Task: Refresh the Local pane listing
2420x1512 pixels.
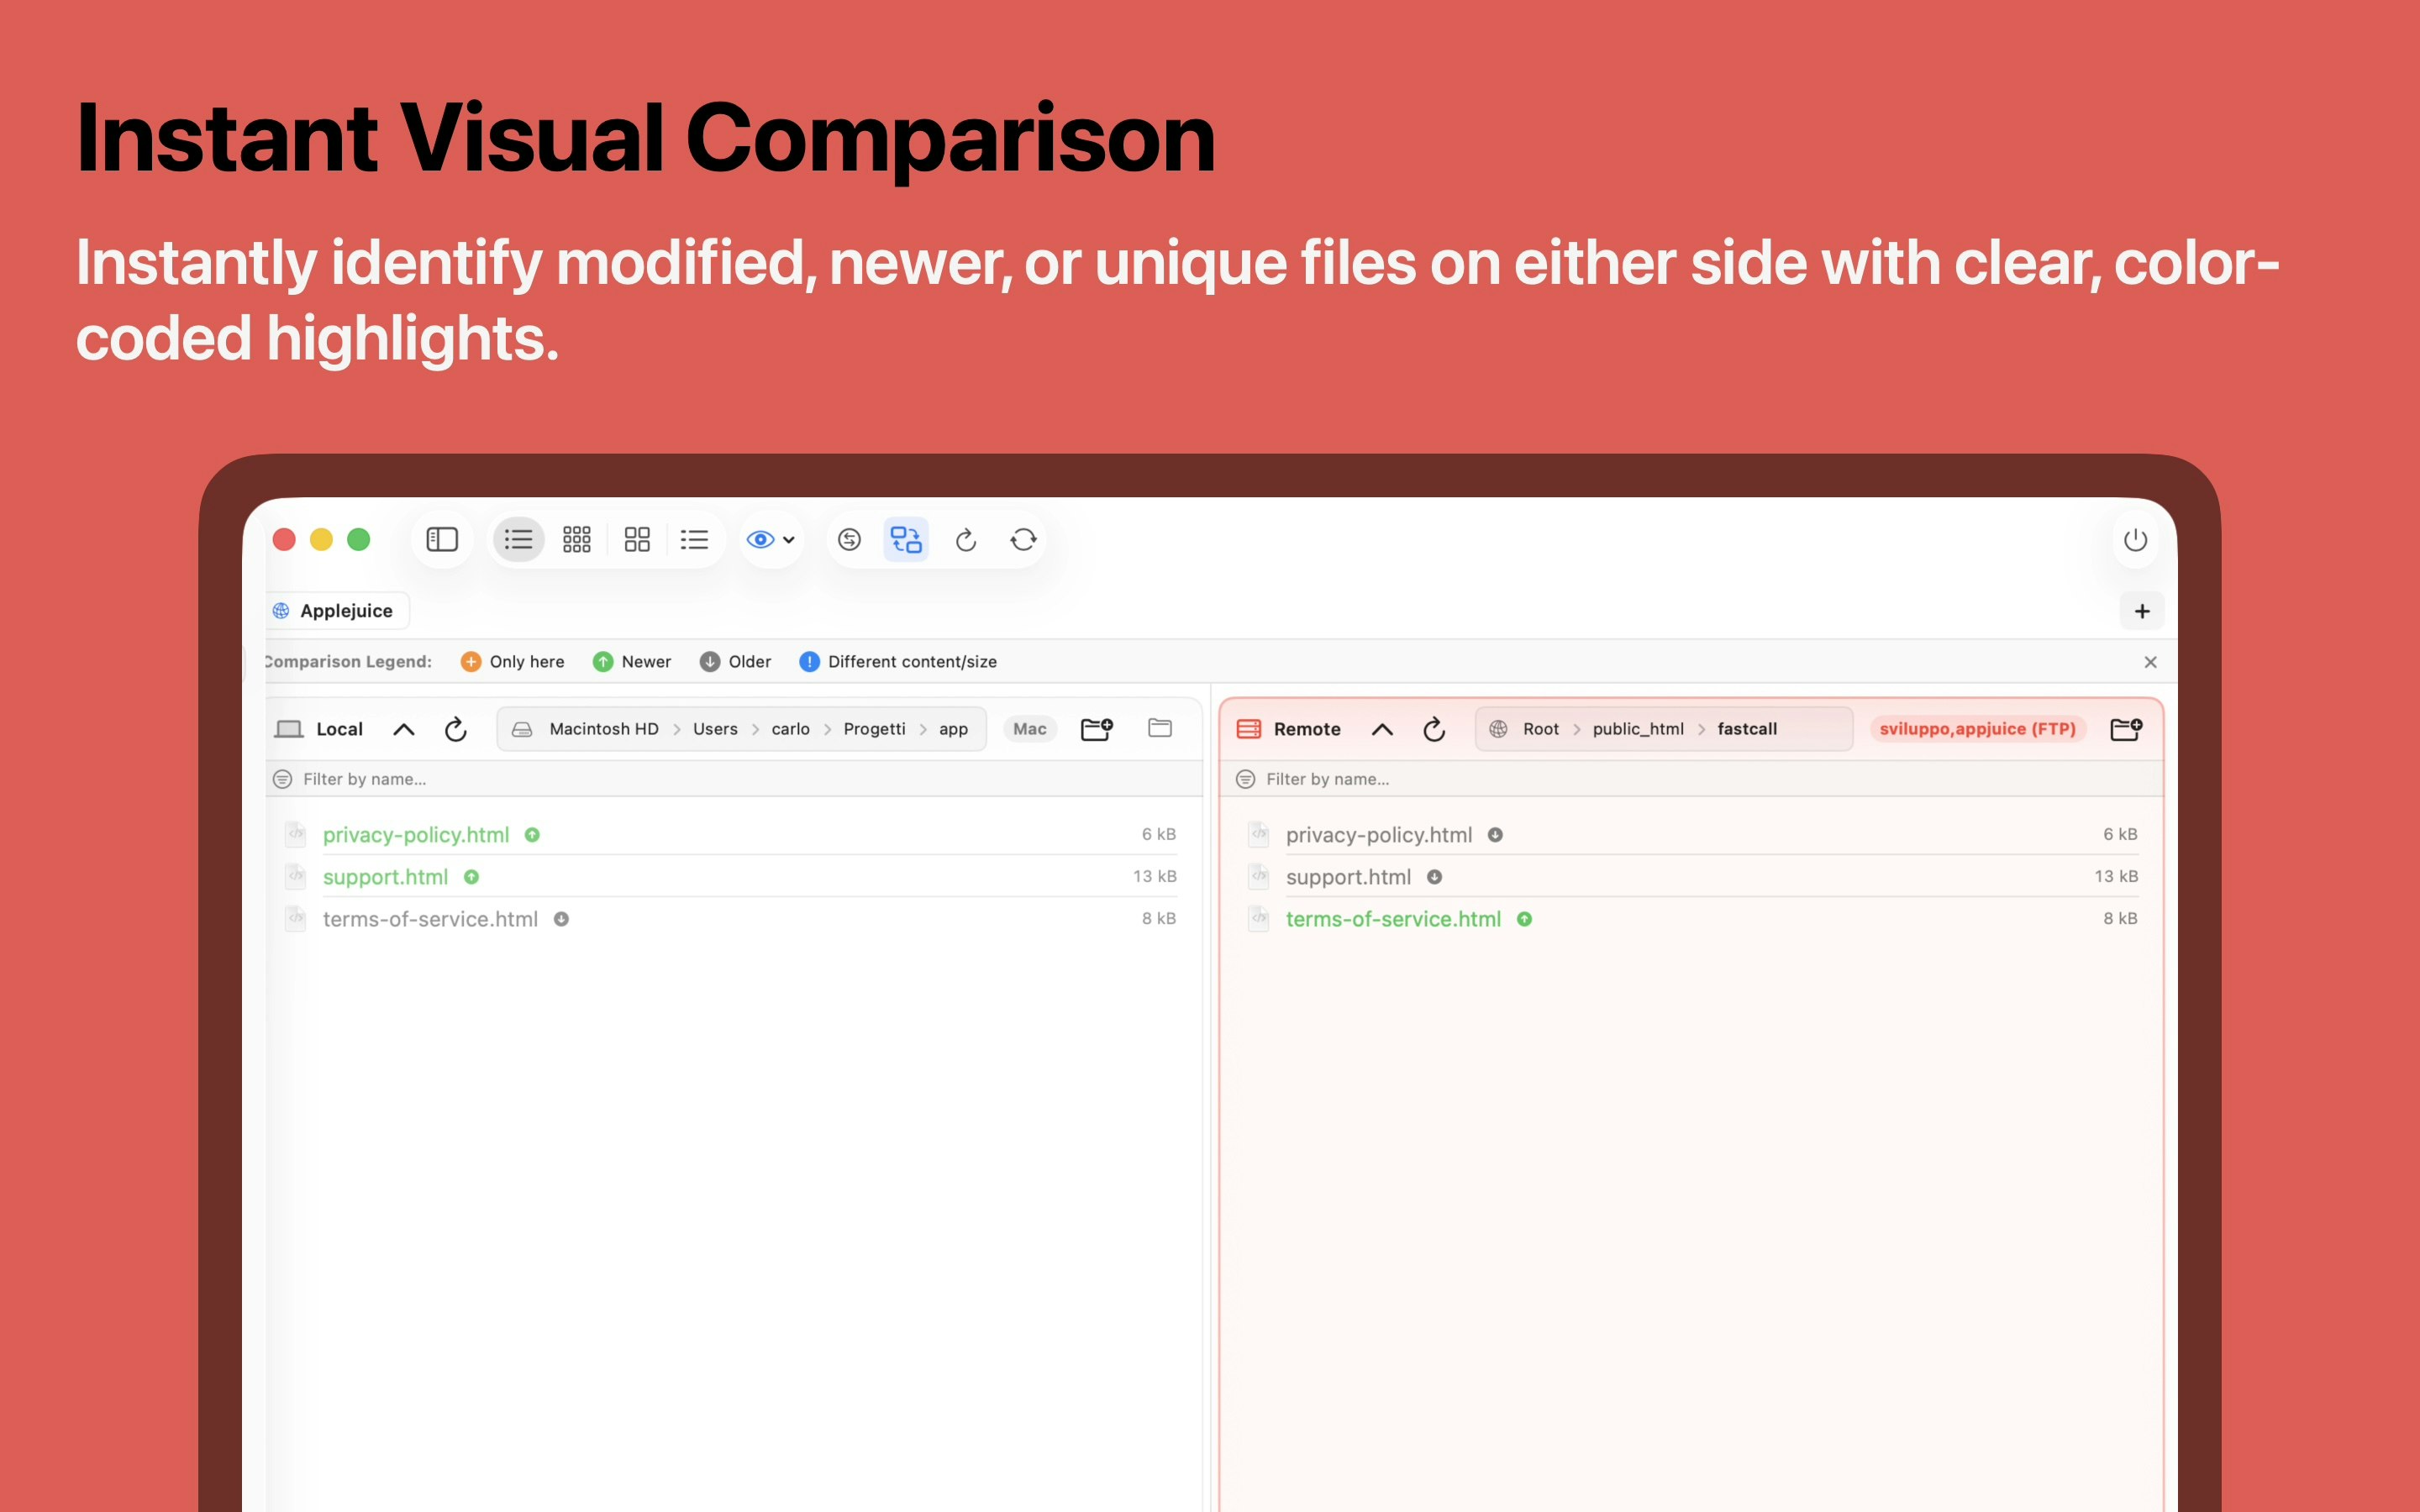Action: [x=456, y=729]
